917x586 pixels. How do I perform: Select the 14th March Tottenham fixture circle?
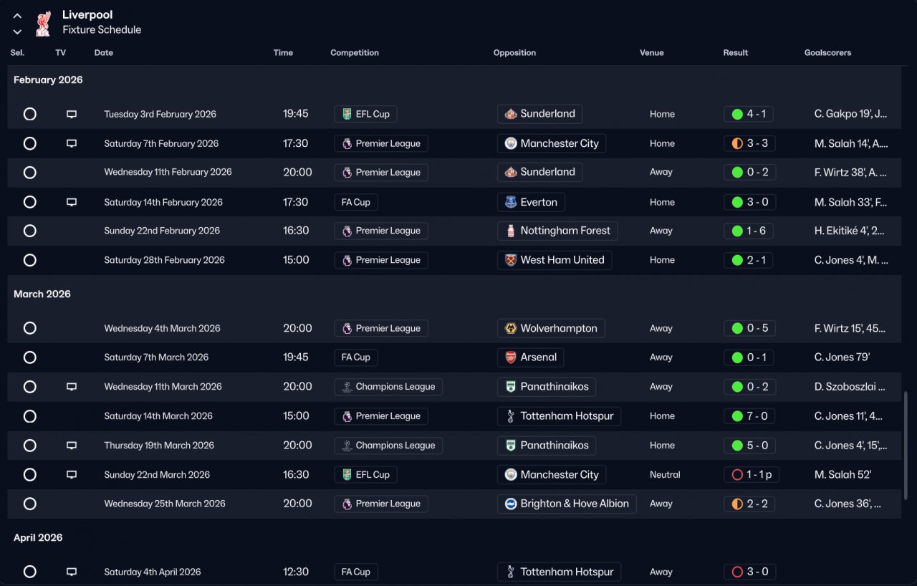tap(30, 416)
